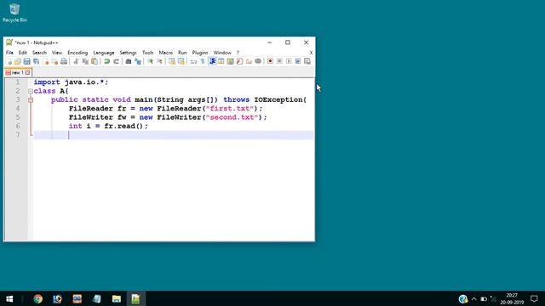Close the new 1 tab with its X
The height and width of the screenshot is (306, 545).
point(28,72)
